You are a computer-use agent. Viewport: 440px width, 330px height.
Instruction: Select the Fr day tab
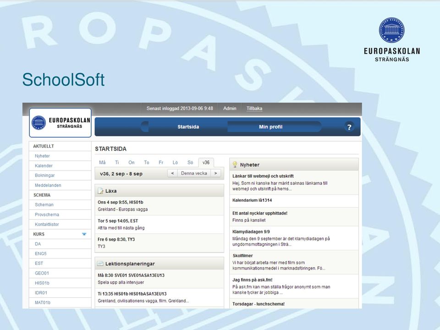pos(161,162)
